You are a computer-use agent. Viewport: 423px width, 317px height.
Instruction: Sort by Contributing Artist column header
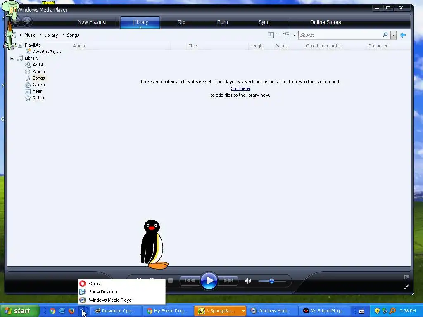pyautogui.click(x=335, y=46)
